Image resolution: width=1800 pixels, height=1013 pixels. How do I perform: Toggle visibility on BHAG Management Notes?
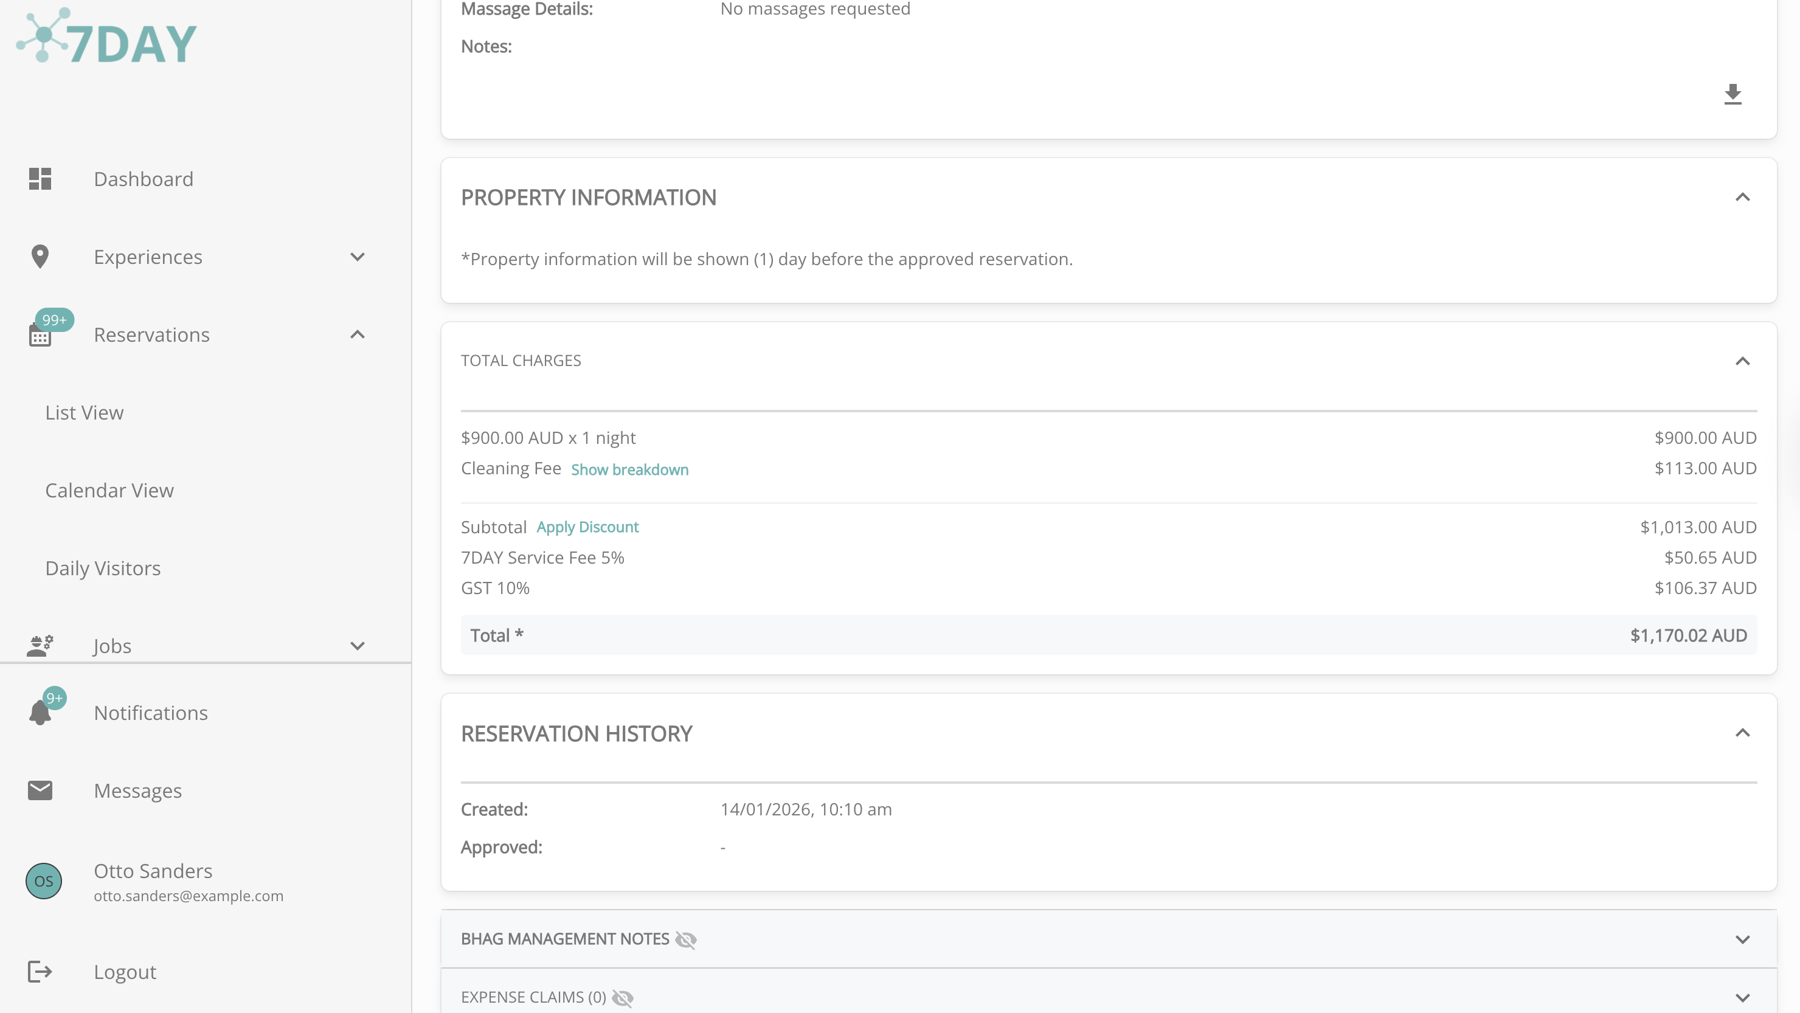click(x=685, y=939)
